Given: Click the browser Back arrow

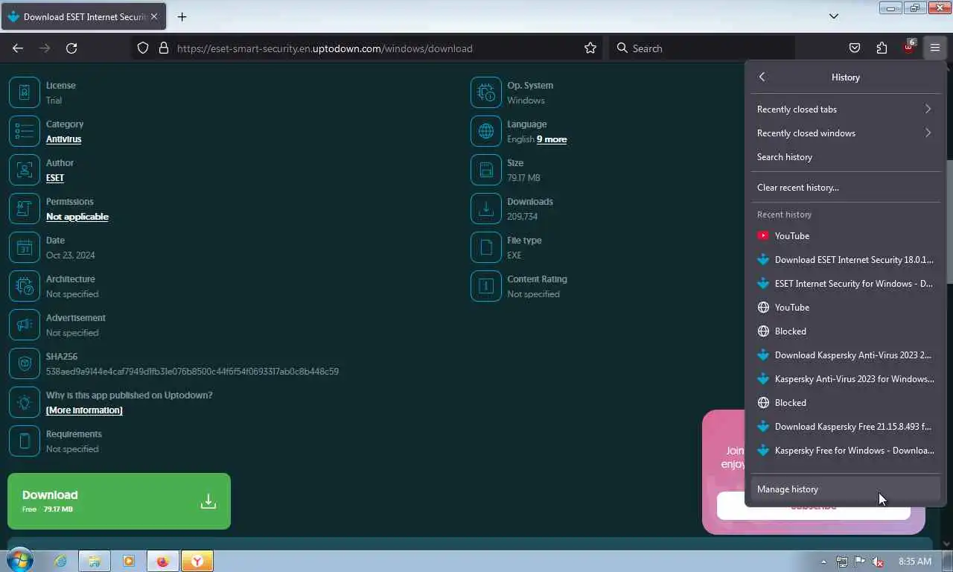Looking at the screenshot, I should [x=18, y=48].
